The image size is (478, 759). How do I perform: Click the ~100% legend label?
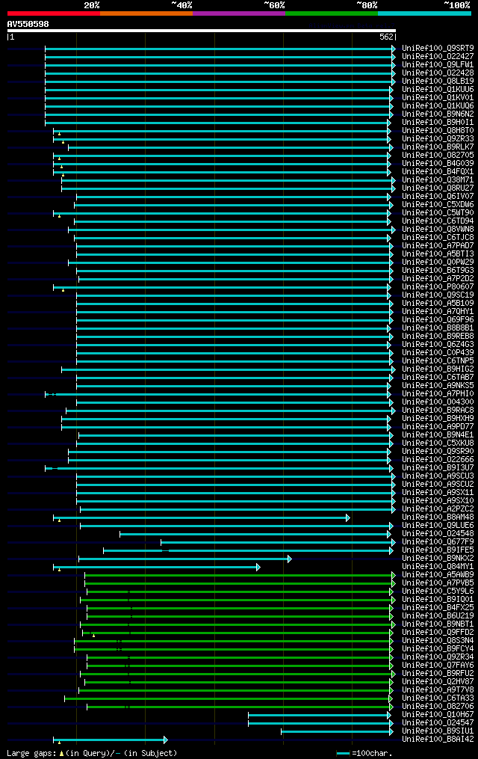coord(457,4)
